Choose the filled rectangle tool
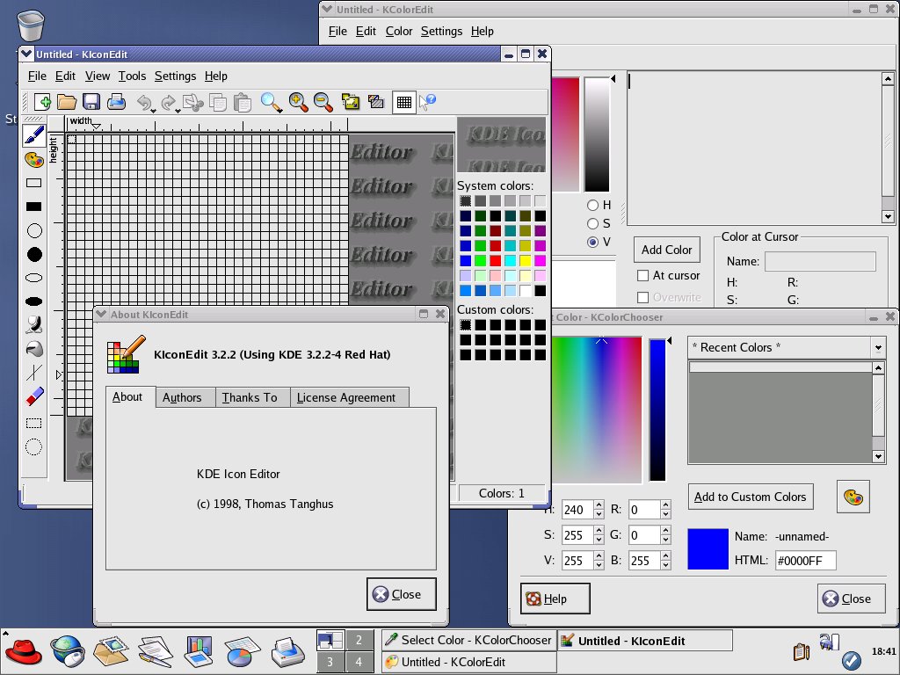The width and height of the screenshot is (900, 675). pyautogui.click(x=34, y=207)
